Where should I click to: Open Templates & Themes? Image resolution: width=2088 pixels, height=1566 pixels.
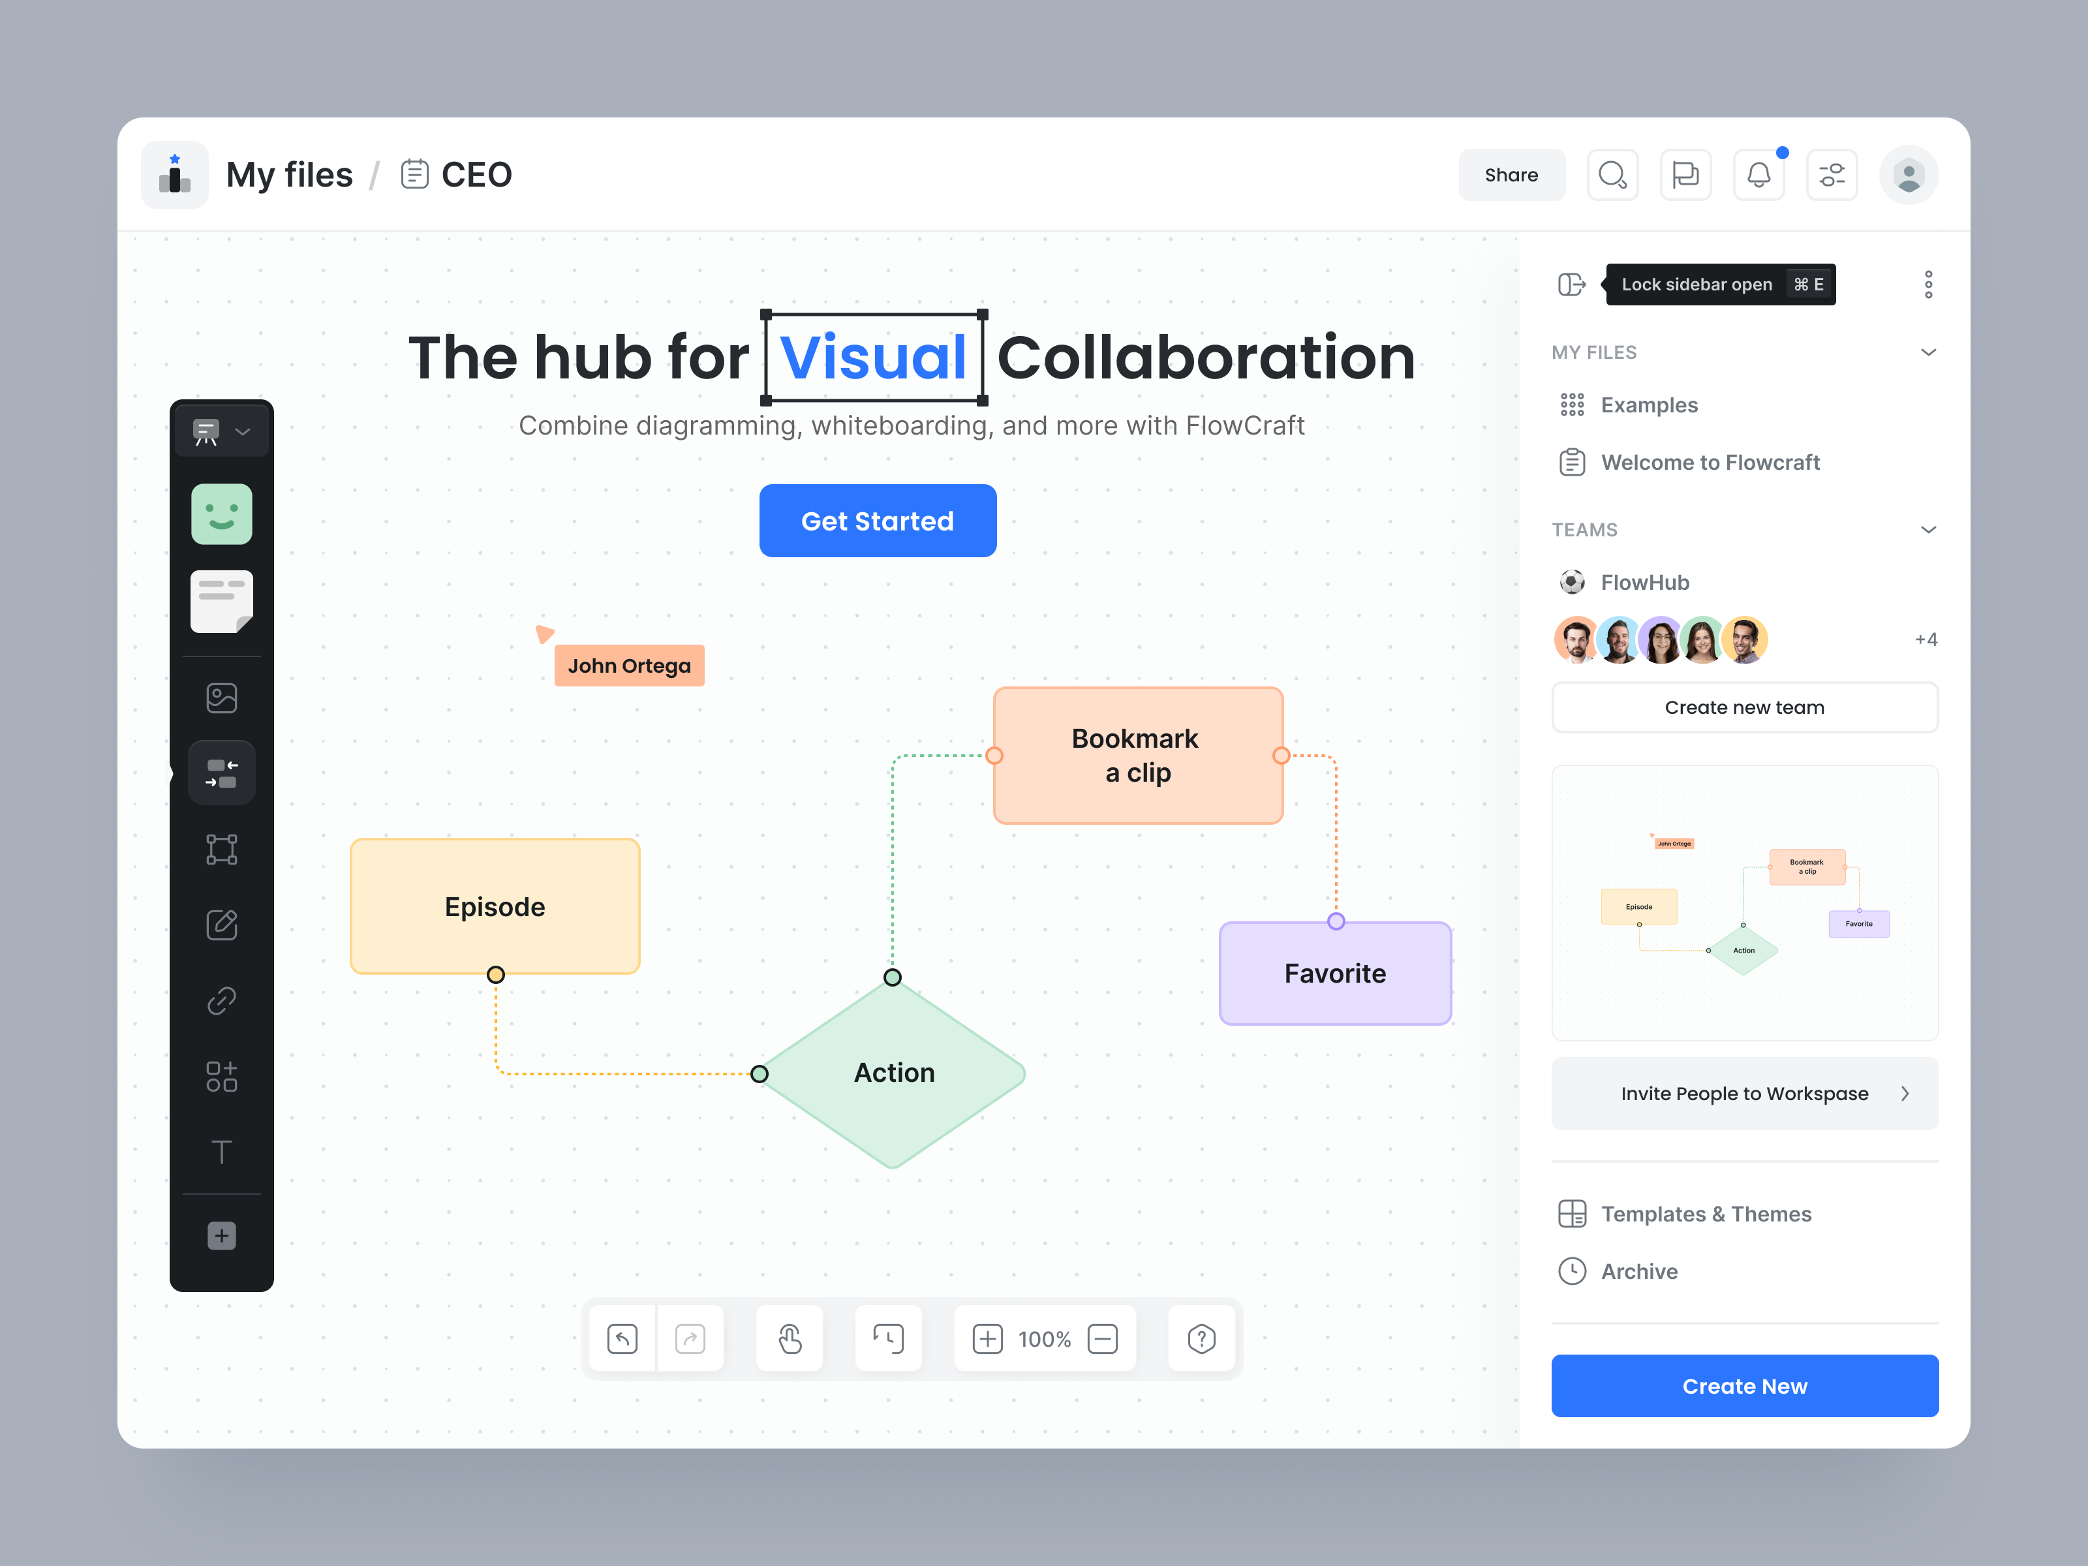coord(1706,1214)
